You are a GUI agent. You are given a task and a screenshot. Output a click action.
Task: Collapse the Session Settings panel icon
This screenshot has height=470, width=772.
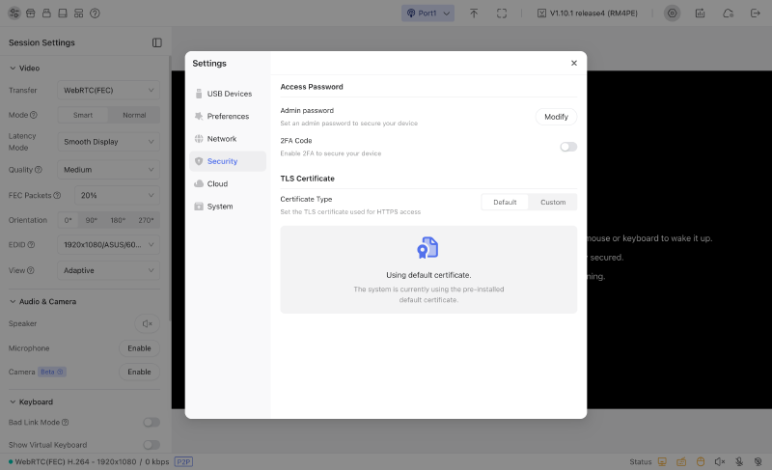pos(157,42)
